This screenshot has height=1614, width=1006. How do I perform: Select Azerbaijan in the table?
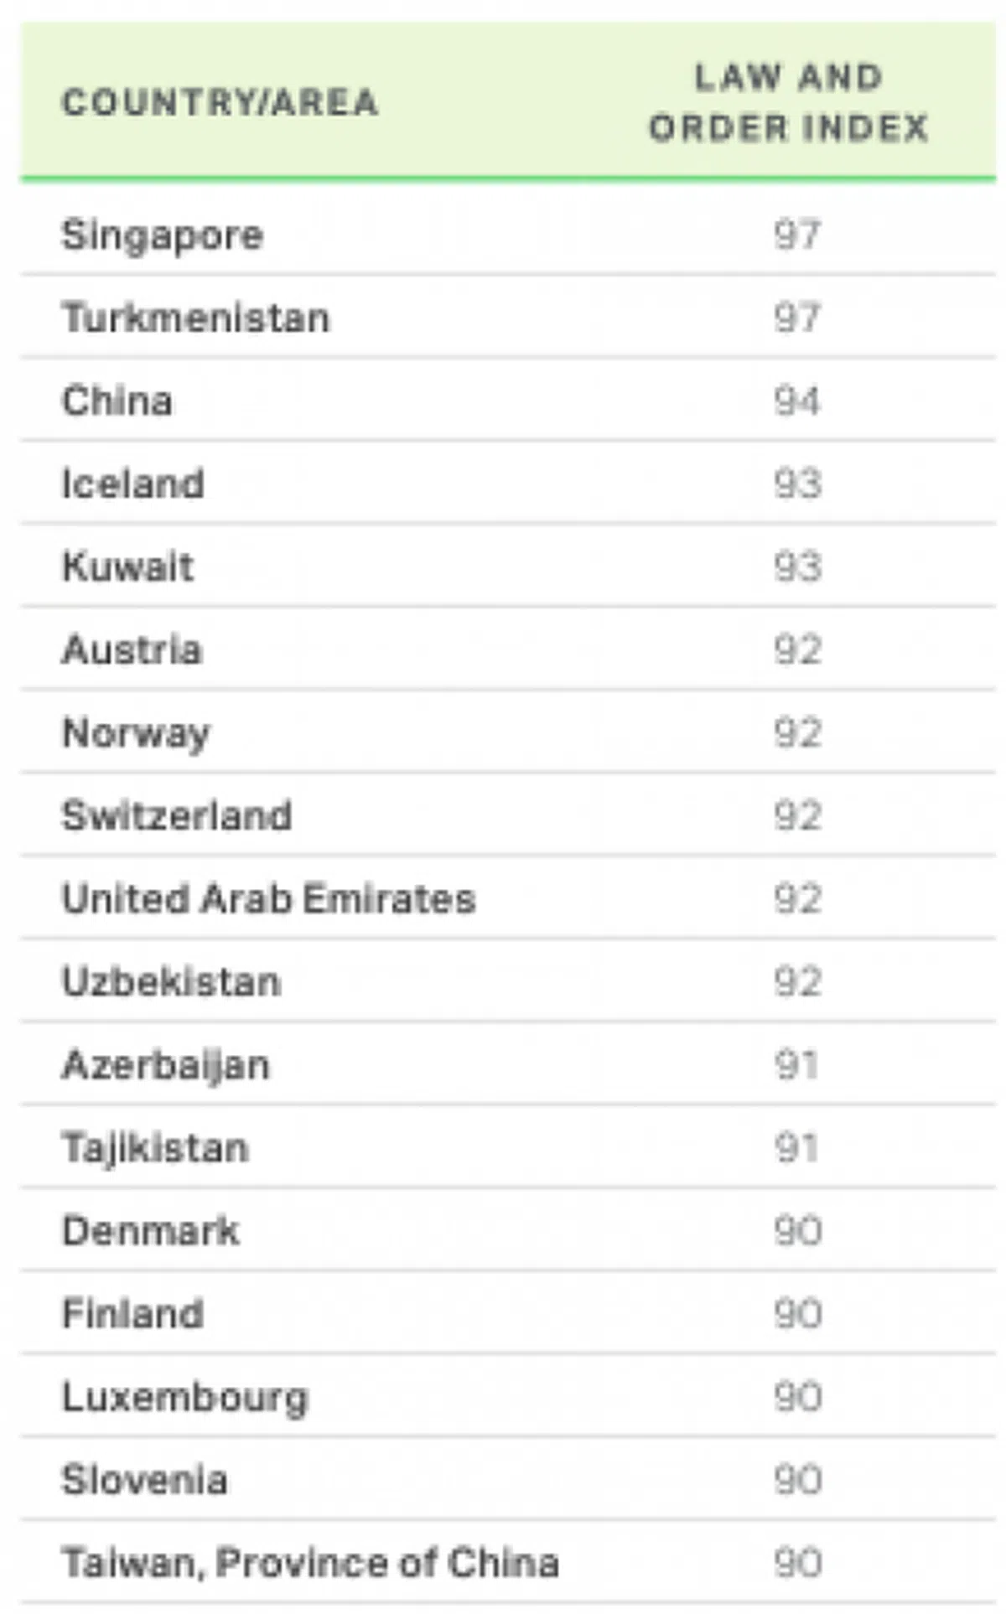coord(166,1065)
